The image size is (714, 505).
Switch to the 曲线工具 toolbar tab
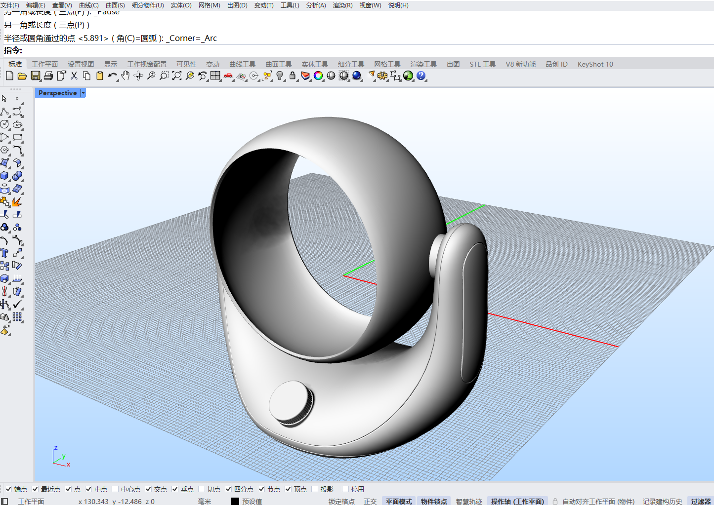[242, 64]
